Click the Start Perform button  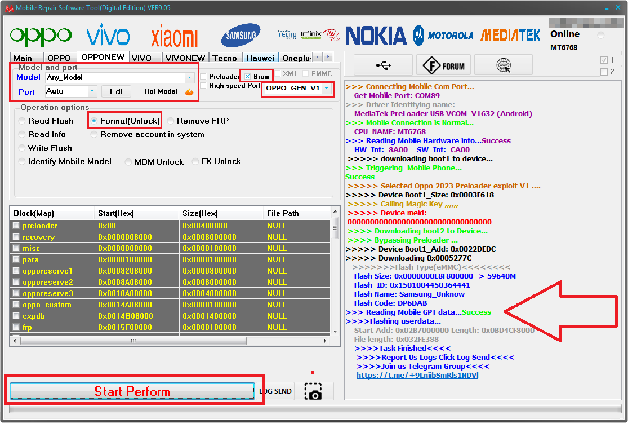click(132, 391)
